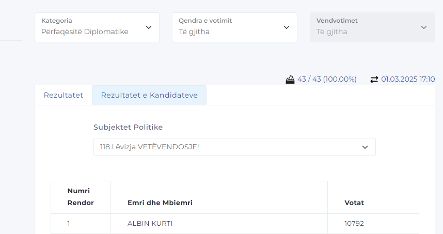Click the Subjektet Politike label

[128, 127]
